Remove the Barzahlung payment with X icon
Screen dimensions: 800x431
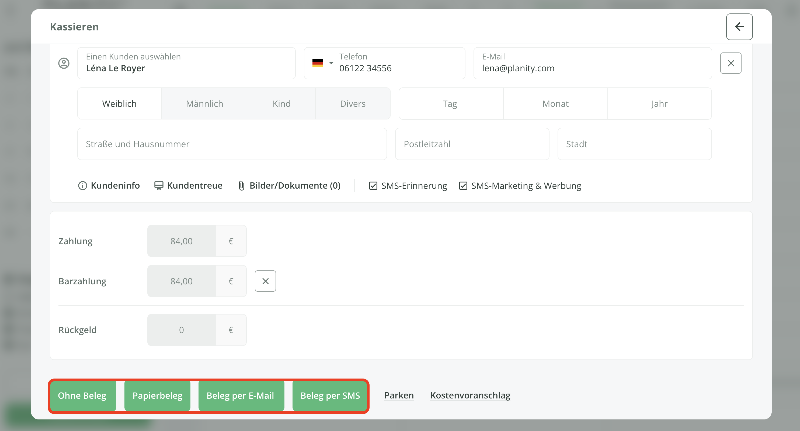coord(265,281)
